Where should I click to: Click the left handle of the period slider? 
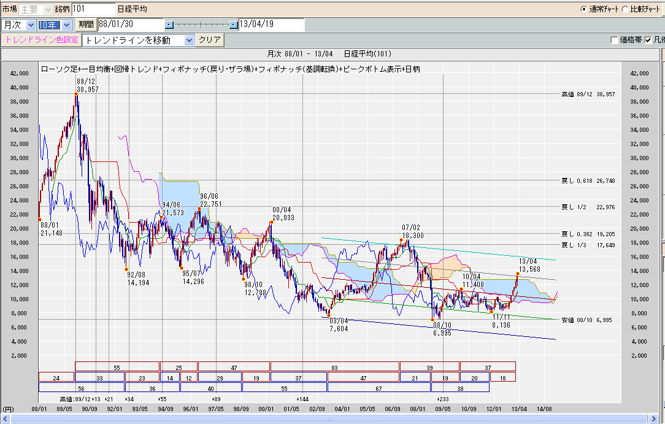(x=169, y=25)
